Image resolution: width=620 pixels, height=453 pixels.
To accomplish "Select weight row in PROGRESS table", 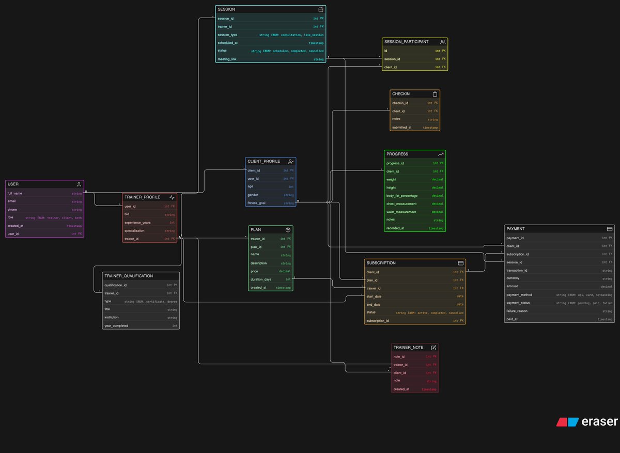I will [415, 179].
